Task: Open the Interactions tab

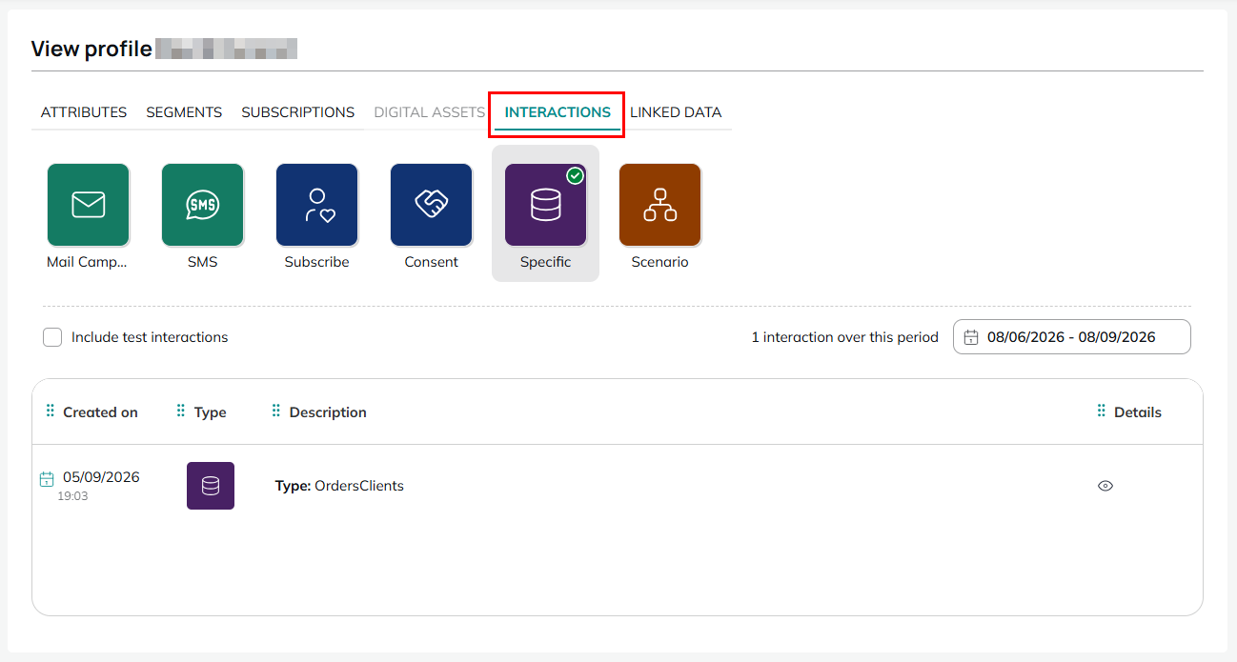Action: click(x=558, y=112)
